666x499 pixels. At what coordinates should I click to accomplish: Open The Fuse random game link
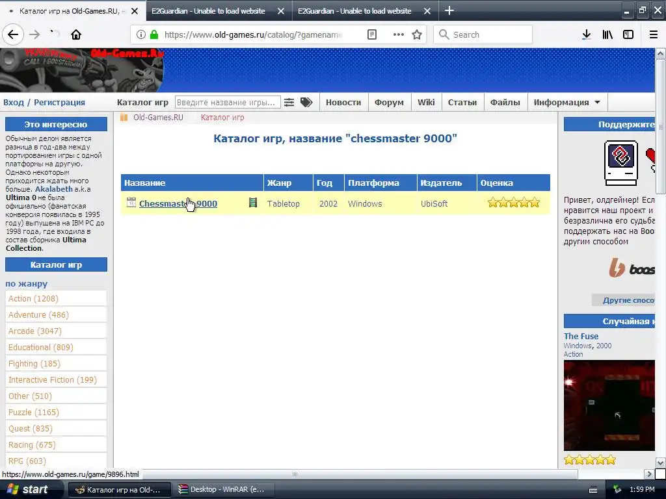(x=581, y=336)
